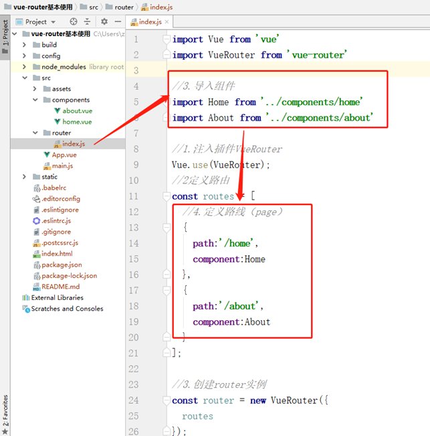Viewport: 430px width, 436px height.
Task: Click the components folder icon
Action: 47,100
